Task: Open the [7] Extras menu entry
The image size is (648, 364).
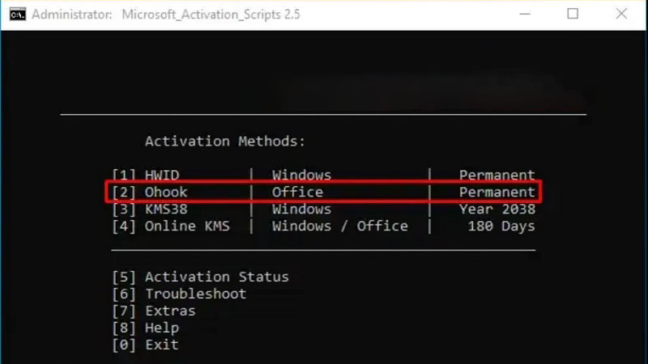Action: [x=154, y=311]
